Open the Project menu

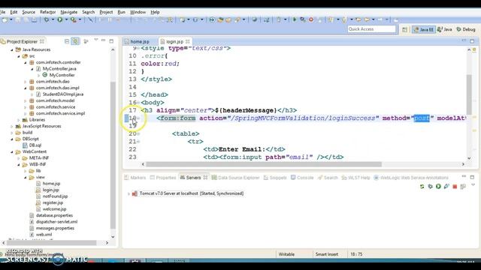pyautogui.click(x=106, y=12)
